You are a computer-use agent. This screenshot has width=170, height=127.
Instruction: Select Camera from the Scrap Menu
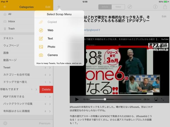[x=59, y=55]
